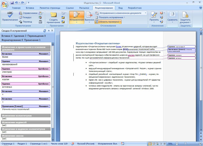
Task: Switch to the Вид tab
Action: pos(120,8)
